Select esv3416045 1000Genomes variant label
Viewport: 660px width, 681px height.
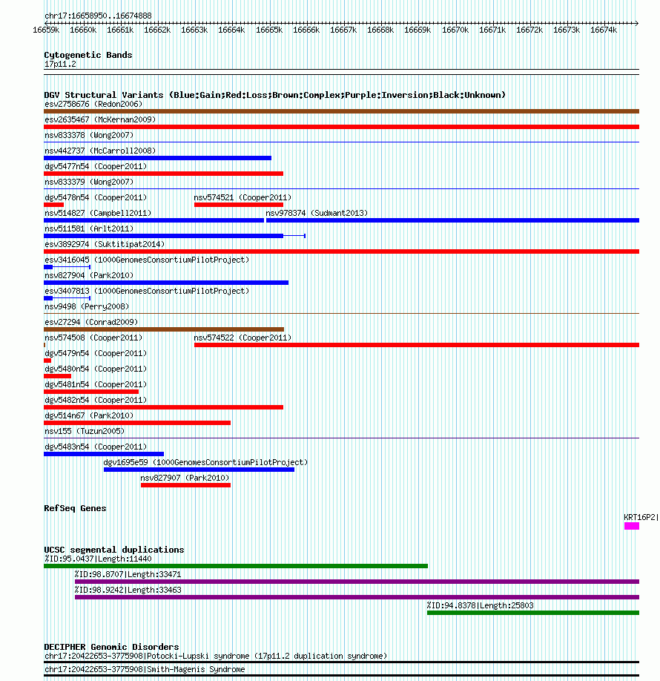click(x=147, y=260)
